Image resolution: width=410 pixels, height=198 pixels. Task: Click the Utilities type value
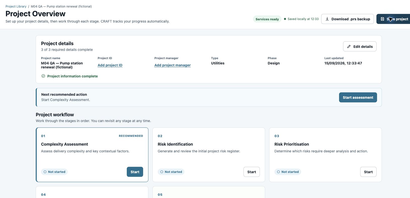218,63
